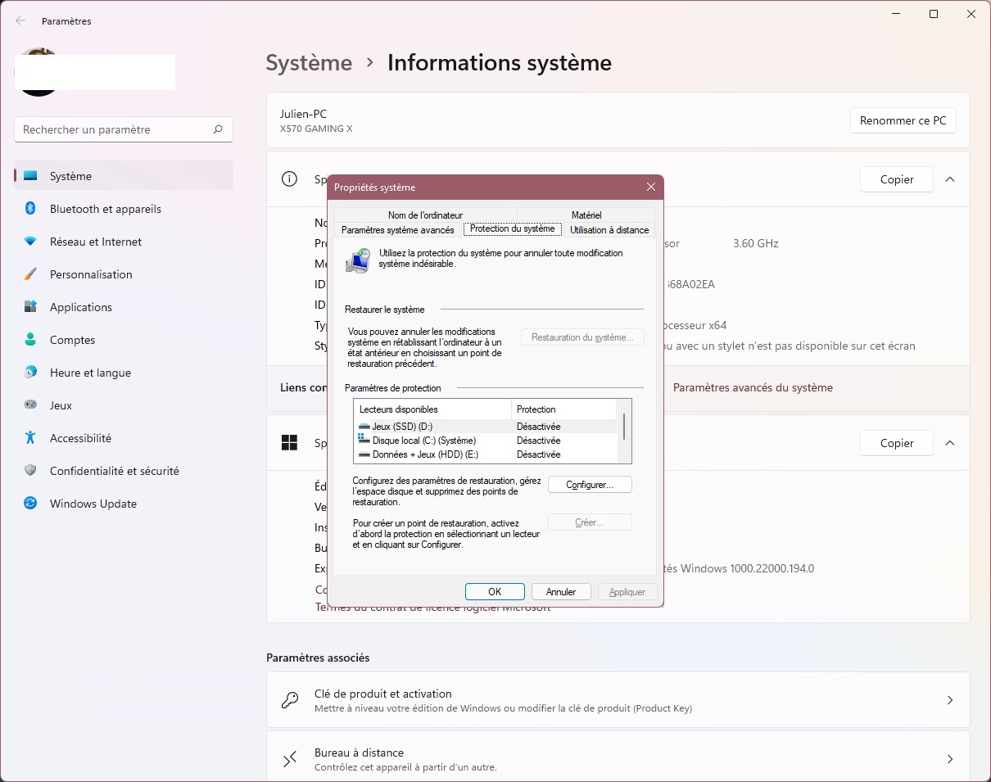
Task: Open the Utilisation à distance tab
Action: (609, 230)
